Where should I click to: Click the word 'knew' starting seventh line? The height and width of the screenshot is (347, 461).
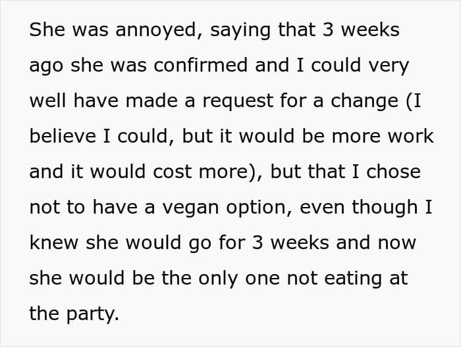click(54, 243)
